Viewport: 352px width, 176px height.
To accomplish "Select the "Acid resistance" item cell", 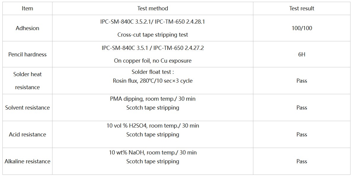I will (x=27, y=134).
